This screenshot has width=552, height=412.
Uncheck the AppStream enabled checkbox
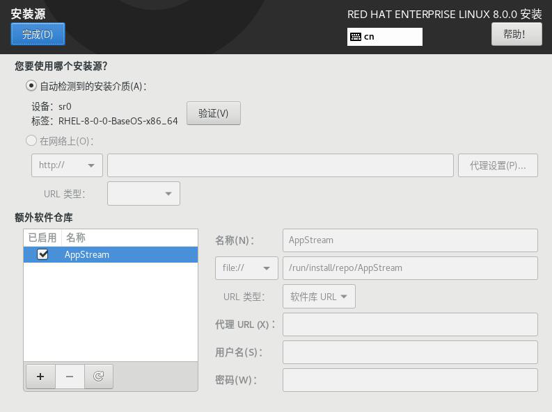coord(42,254)
